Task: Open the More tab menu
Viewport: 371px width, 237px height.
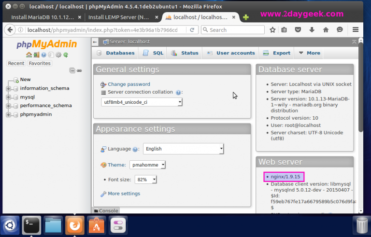Action: coord(309,53)
